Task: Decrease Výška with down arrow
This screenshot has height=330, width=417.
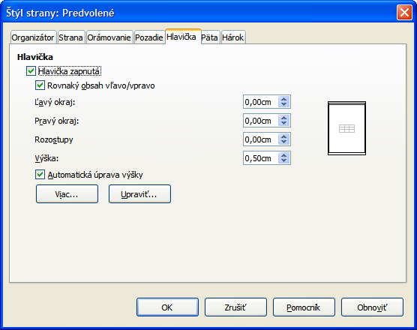Action: tap(284, 161)
